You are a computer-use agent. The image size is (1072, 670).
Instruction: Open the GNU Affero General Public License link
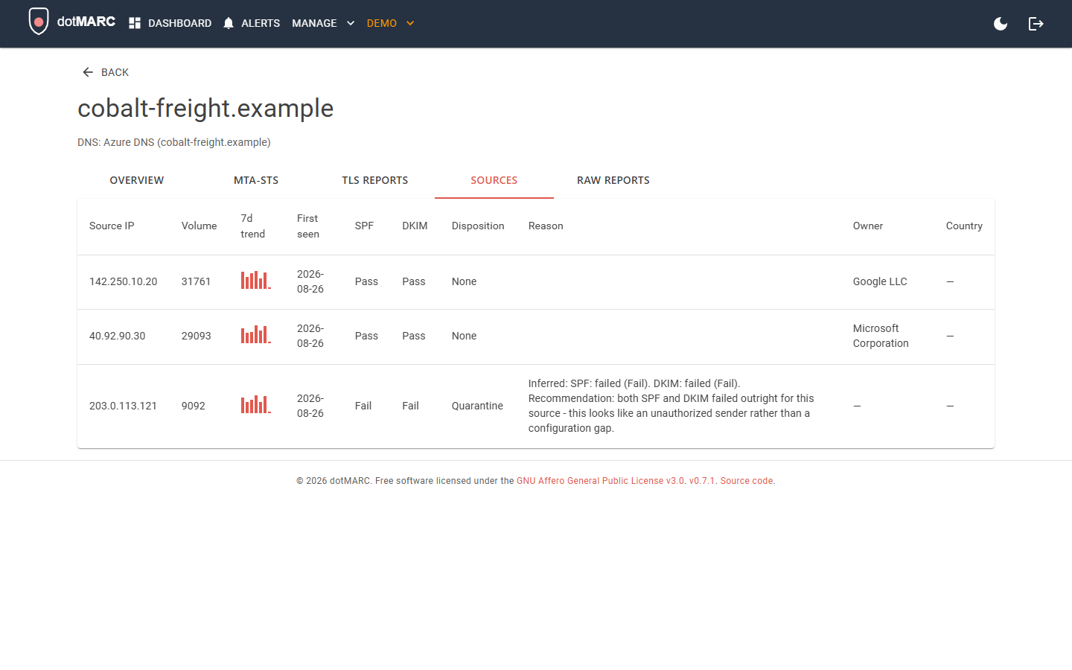click(600, 481)
